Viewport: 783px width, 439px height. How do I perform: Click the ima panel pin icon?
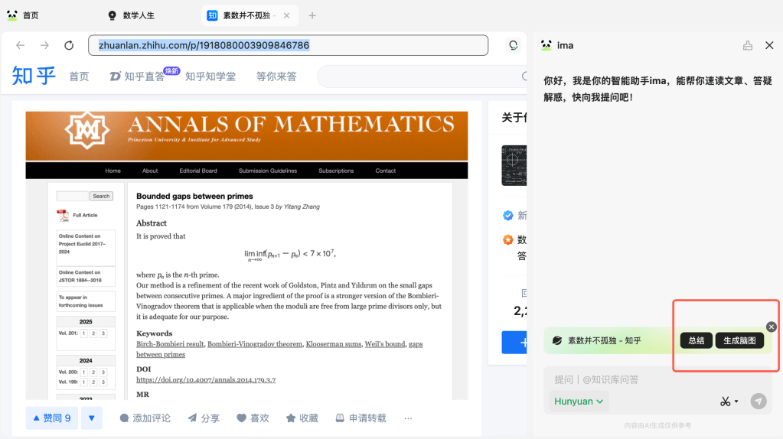(748, 45)
